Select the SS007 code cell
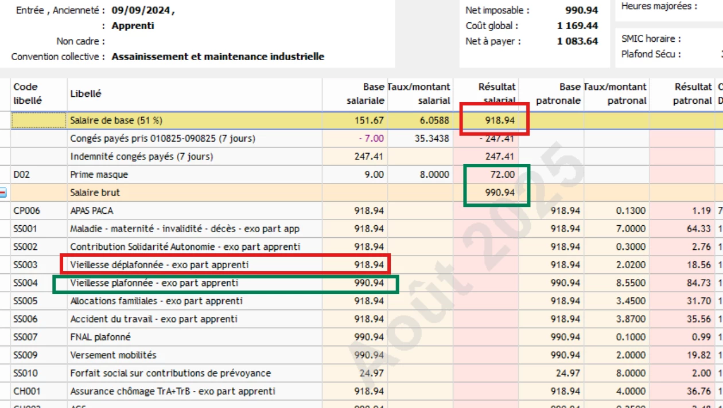This screenshot has height=408, width=723. pyautogui.click(x=25, y=337)
